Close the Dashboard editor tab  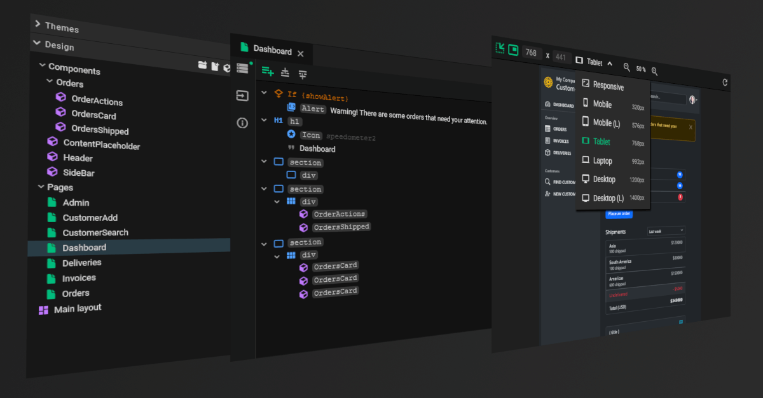(301, 54)
